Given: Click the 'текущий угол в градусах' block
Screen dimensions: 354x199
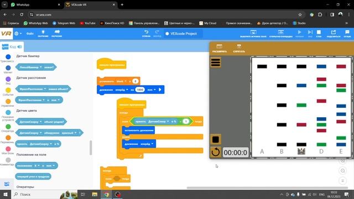Looking at the screenshot, I should 33,176.
